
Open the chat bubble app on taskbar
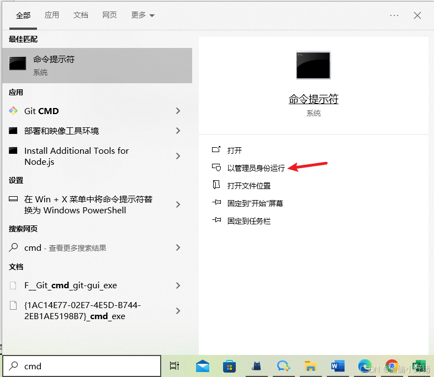283,366
